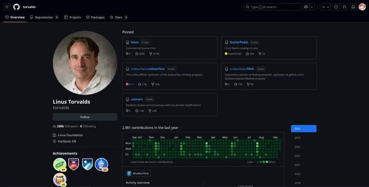Open the Achievements heading link

pyautogui.click(x=65, y=154)
